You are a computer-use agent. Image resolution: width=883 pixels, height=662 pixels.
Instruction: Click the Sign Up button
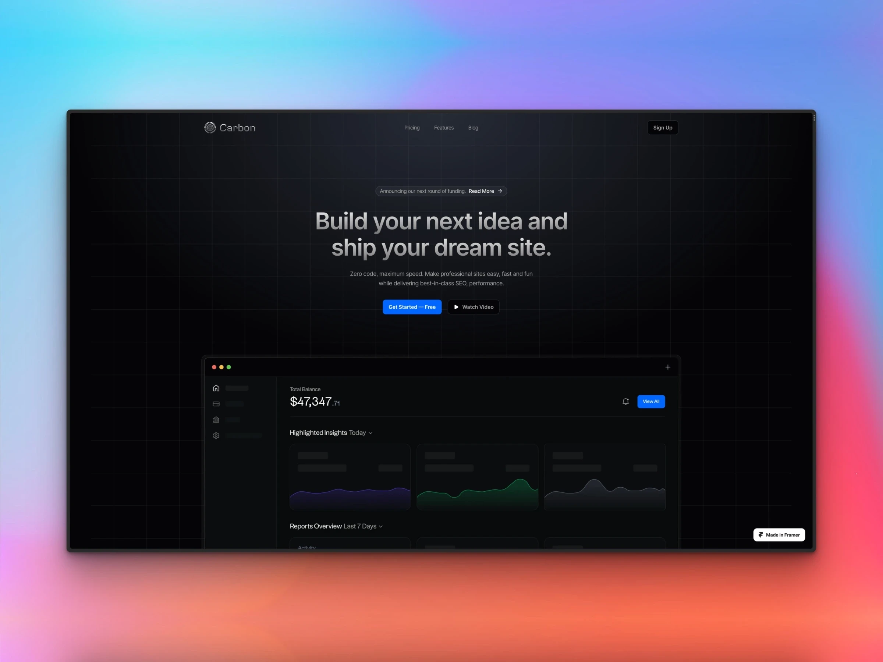point(661,128)
